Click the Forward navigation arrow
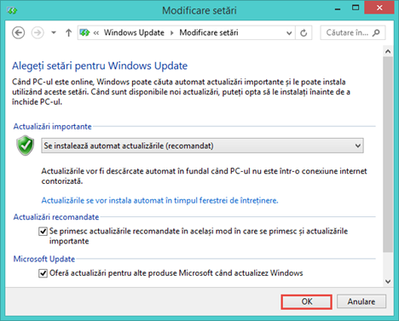The image size is (399, 321). click(x=38, y=33)
